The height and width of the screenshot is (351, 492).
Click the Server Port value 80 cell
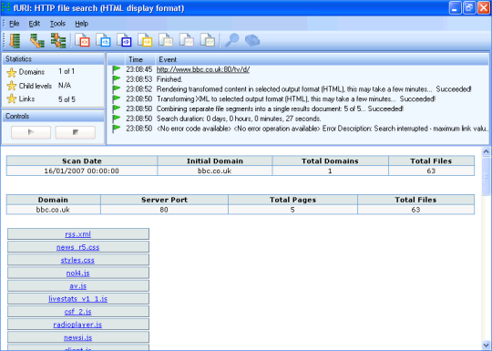(x=164, y=210)
